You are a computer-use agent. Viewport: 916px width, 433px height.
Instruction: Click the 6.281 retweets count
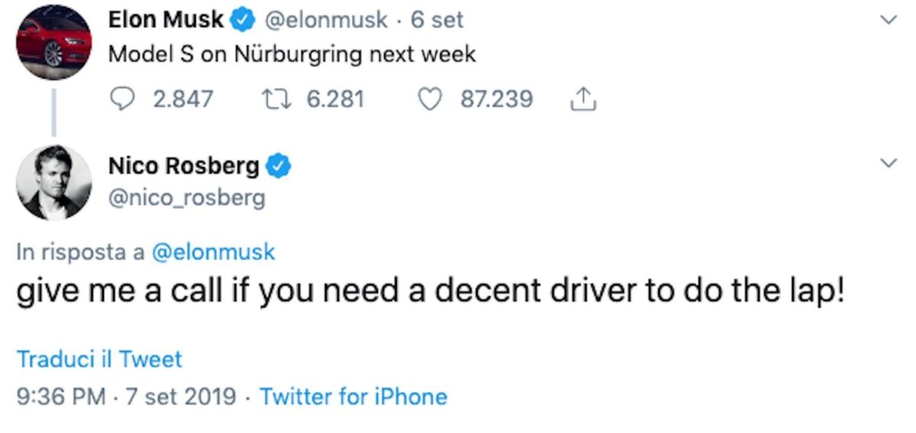click(x=335, y=99)
